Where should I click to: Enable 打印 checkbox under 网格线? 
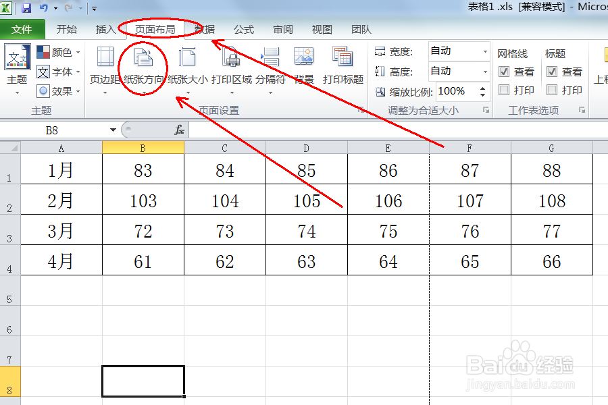[x=503, y=90]
